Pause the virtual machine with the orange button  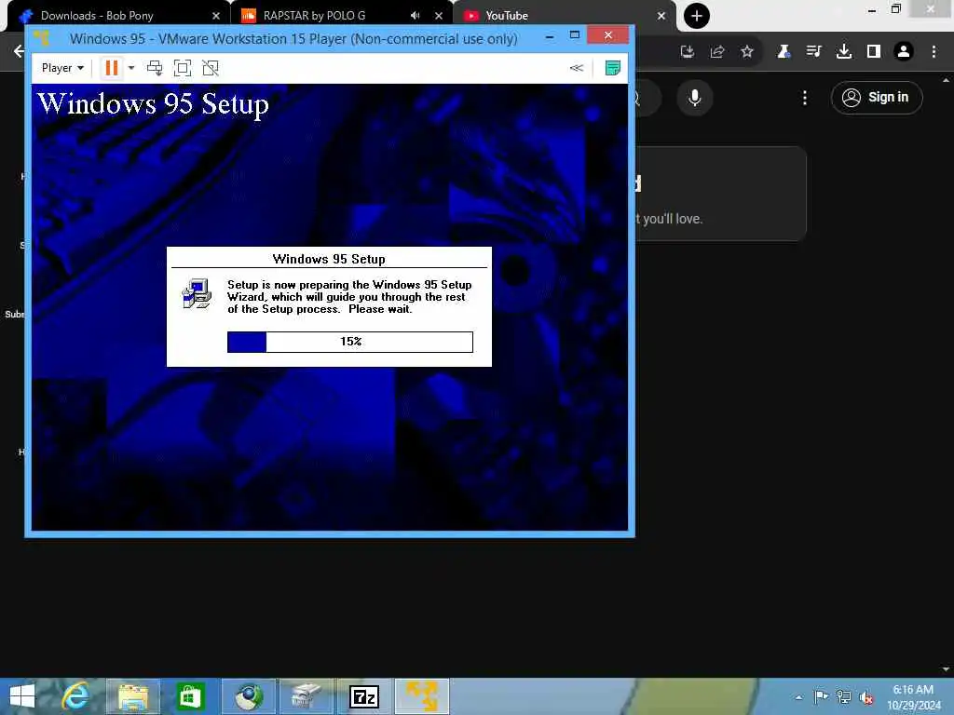[112, 68]
